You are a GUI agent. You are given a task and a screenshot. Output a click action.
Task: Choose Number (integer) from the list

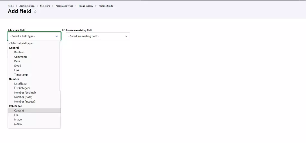coord(25,102)
